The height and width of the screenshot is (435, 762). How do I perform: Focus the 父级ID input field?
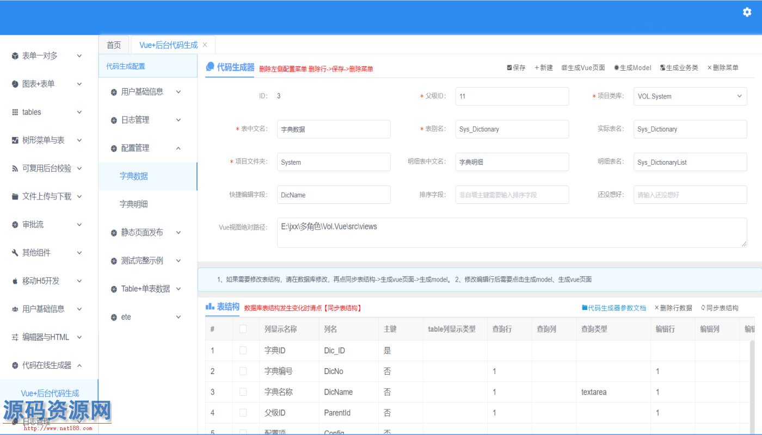512,96
